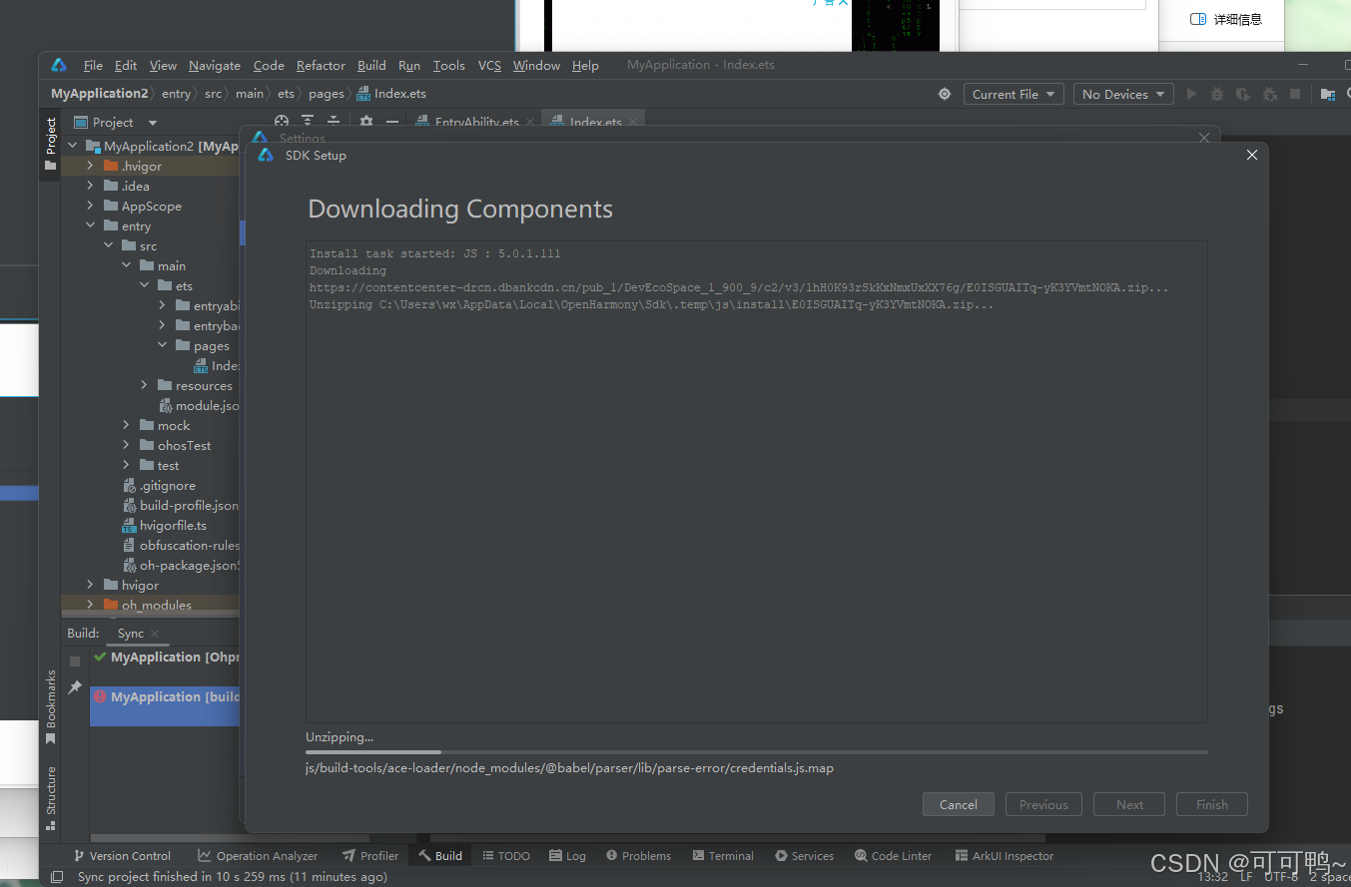Open the Tools menu
The image size is (1351, 887).
[448, 65]
